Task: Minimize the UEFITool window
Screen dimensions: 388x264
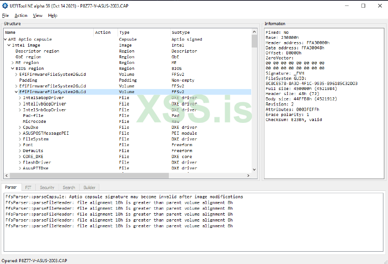Action: tap(347, 5)
